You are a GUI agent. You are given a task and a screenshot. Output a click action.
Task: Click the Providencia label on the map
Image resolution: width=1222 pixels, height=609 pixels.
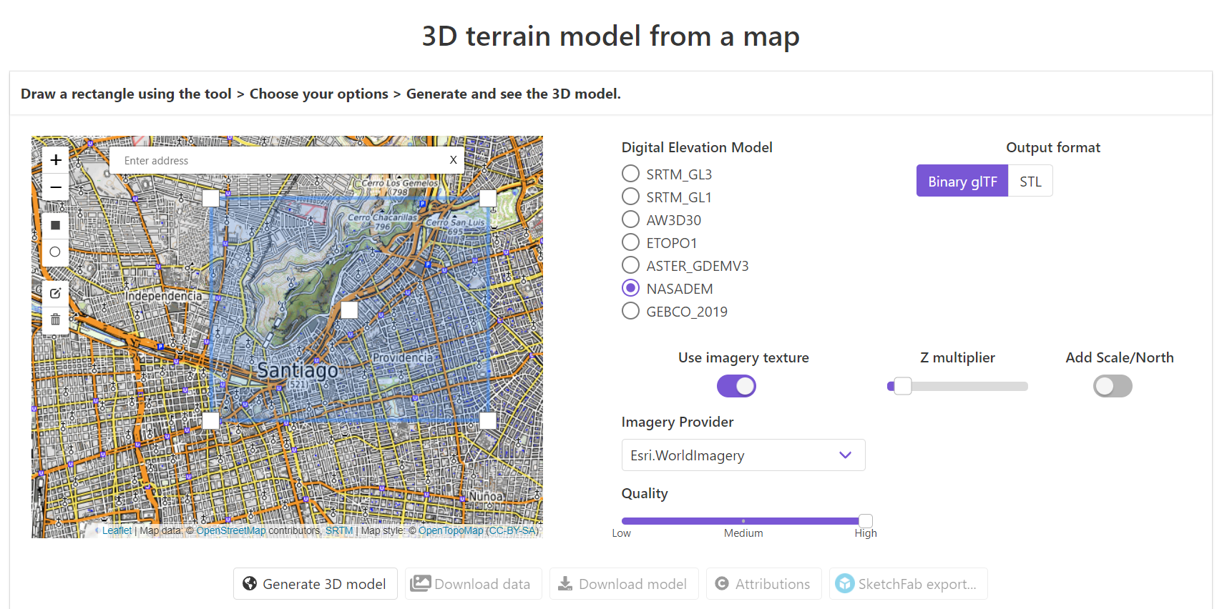(403, 357)
